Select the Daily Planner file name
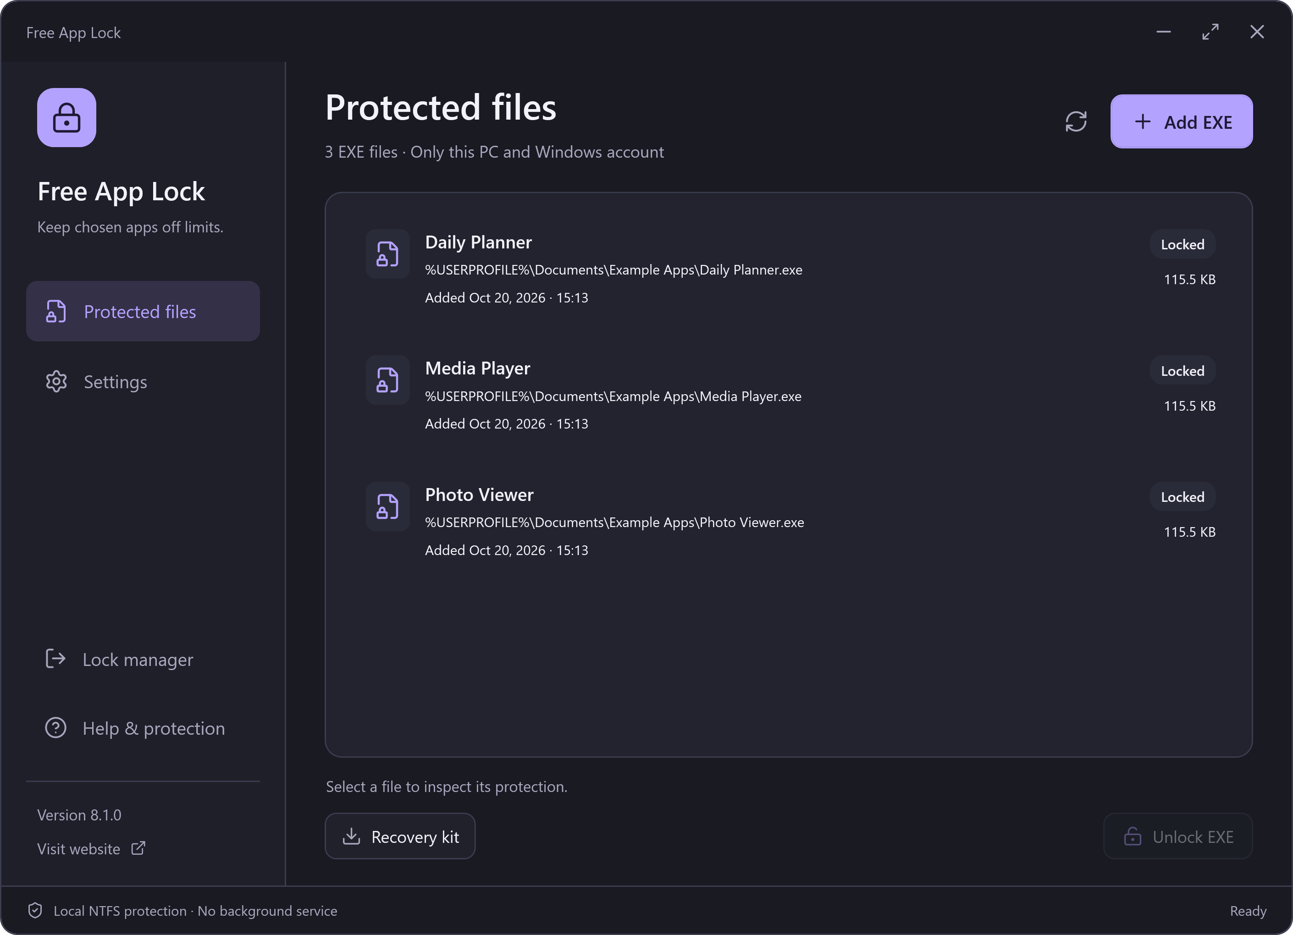 click(x=478, y=242)
